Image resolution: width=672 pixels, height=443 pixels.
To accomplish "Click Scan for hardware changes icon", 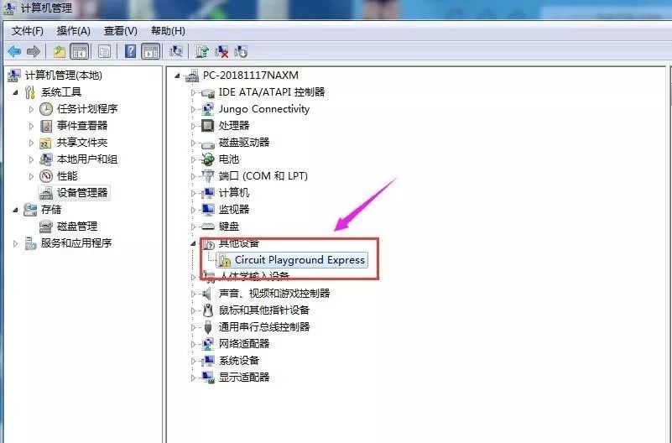I will [x=176, y=52].
